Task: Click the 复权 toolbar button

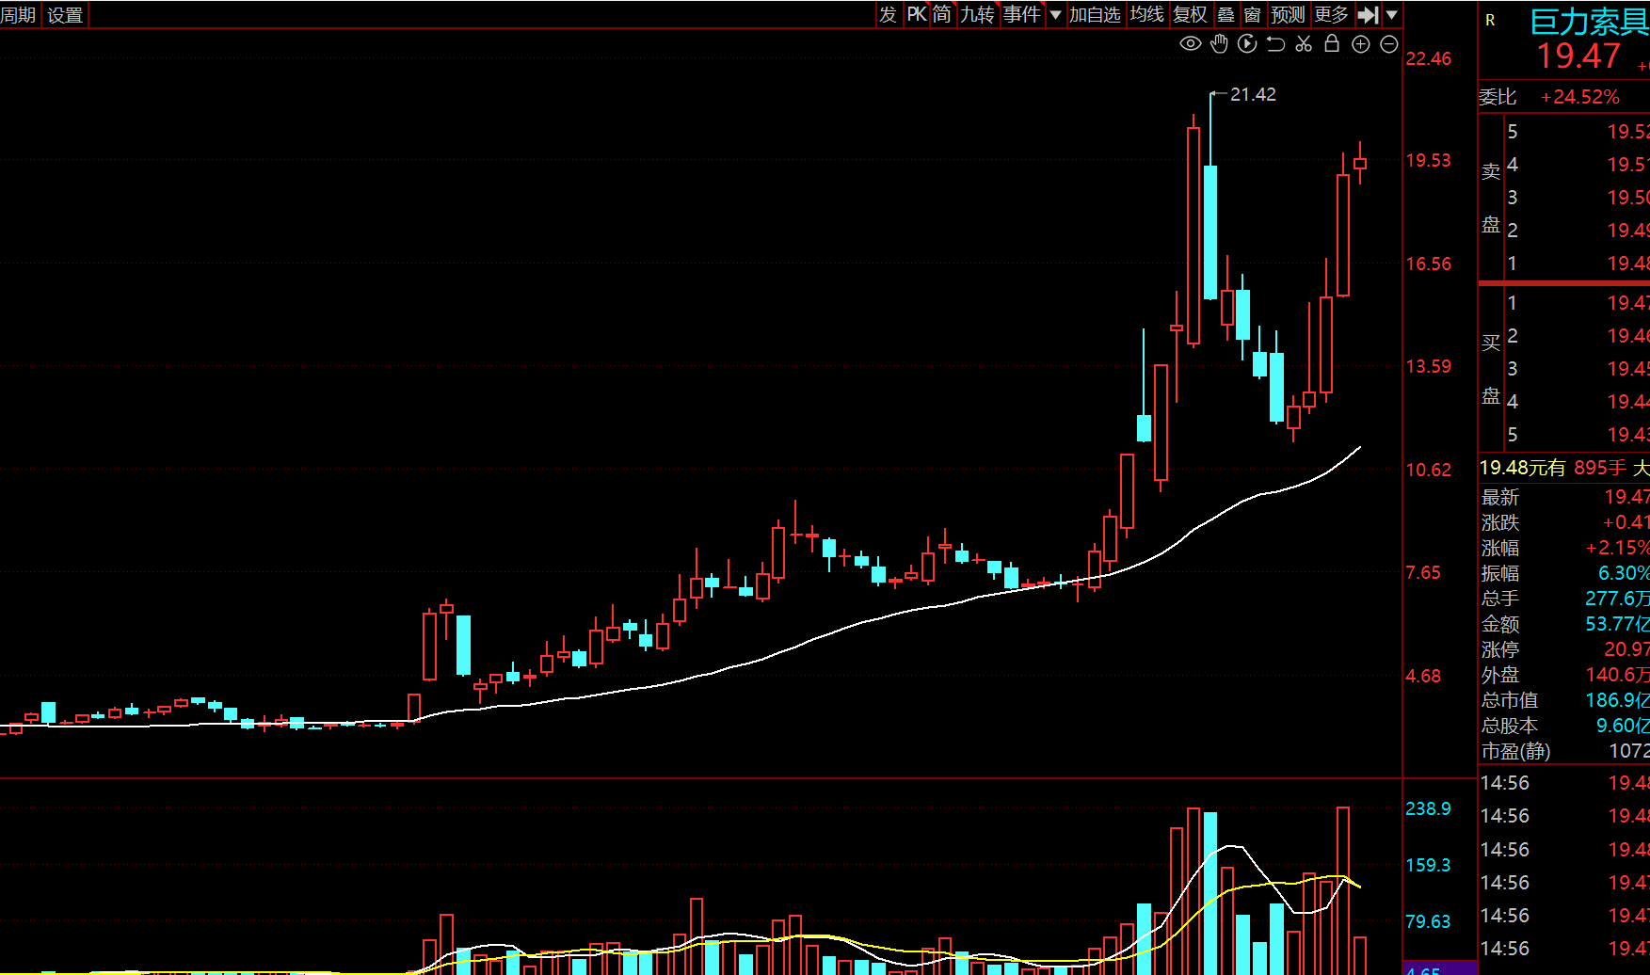Action: coord(1190,15)
